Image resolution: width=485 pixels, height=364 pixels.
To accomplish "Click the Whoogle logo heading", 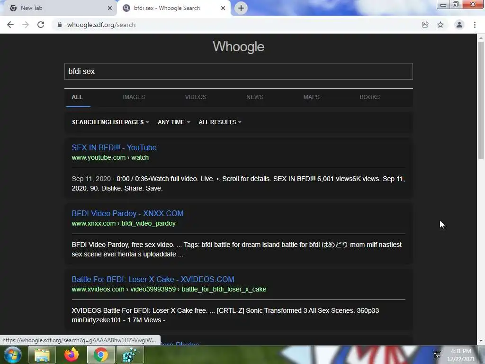I will tap(239, 47).
